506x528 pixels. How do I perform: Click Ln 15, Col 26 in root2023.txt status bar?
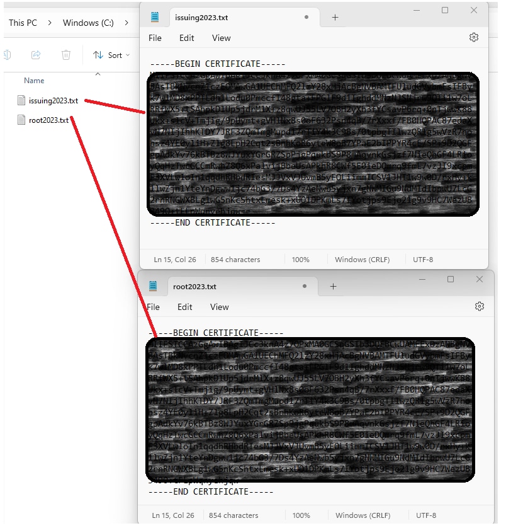click(x=173, y=515)
